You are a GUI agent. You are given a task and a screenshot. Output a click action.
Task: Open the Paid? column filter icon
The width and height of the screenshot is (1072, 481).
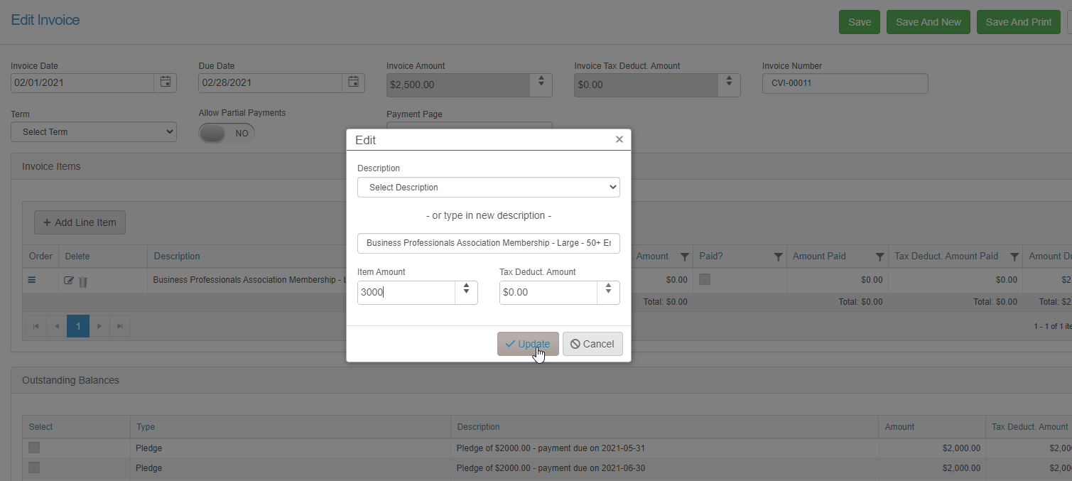[778, 256]
